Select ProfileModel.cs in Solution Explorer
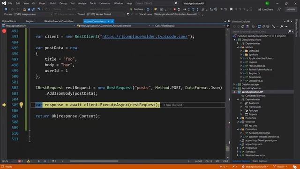The width and height of the screenshot is (300, 169). 256,66
